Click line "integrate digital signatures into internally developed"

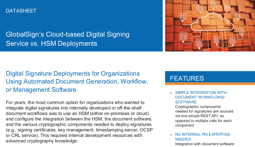coord(74,108)
